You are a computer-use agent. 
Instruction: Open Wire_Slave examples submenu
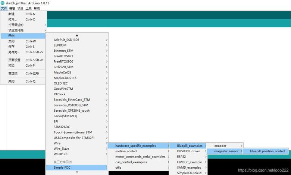pos(77,149)
